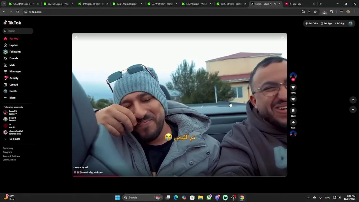Open the For You feed
The height and width of the screenshot is (202, 359).
click(11, 39)
